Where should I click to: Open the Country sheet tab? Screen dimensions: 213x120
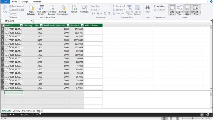[16, 111]
